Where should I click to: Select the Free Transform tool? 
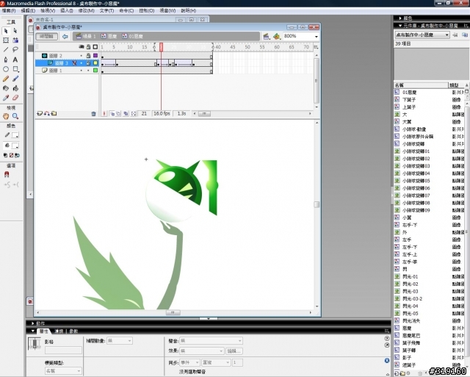tap(6, 40)
